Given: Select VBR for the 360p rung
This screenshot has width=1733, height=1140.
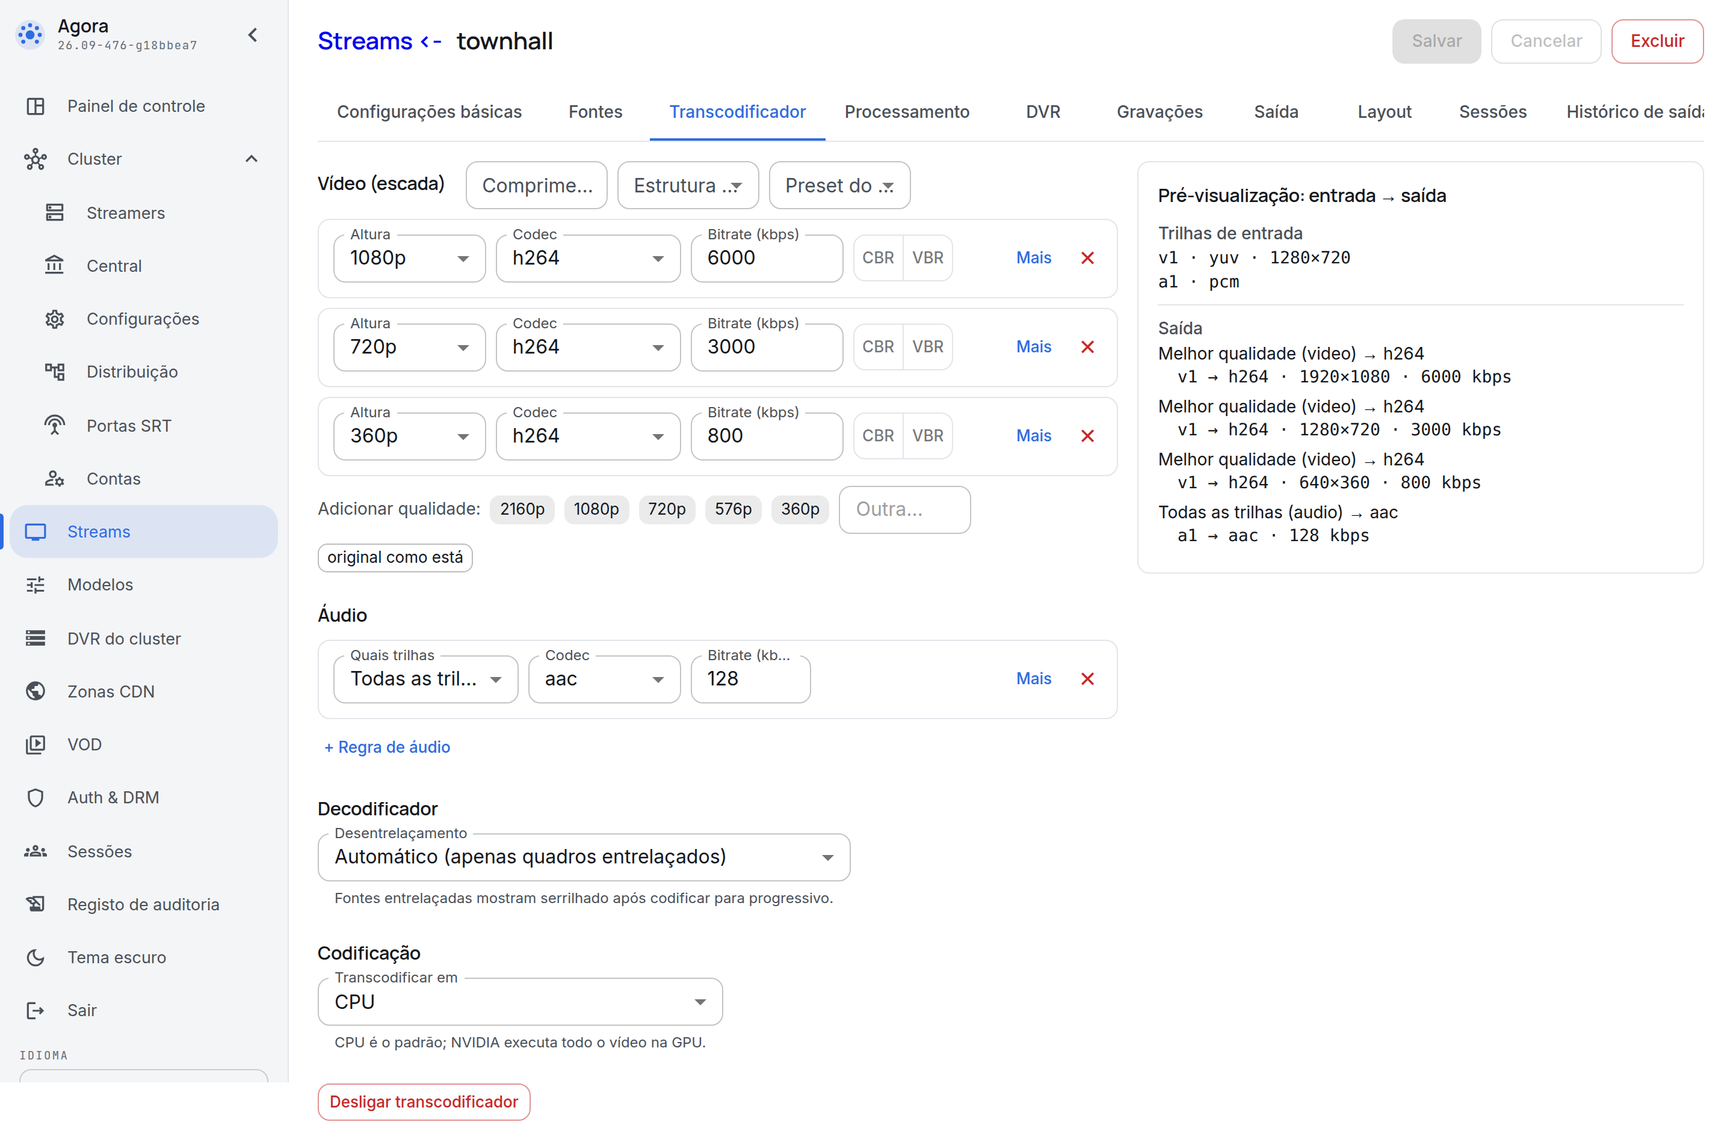Looking at the screenshot, I should pos(928,436).
